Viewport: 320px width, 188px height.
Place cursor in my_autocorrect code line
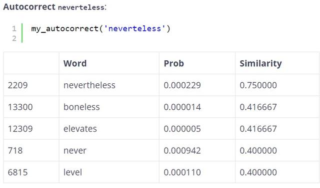100,28
